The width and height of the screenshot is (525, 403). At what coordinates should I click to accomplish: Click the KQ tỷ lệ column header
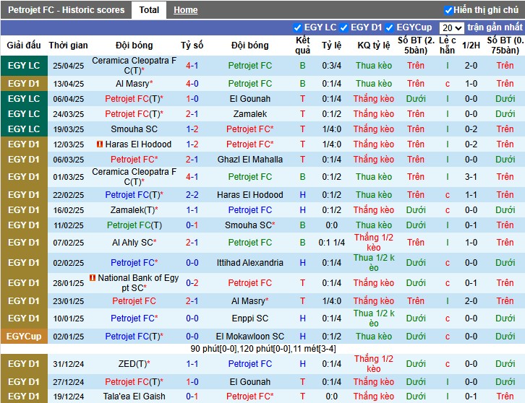coord(374,45)
